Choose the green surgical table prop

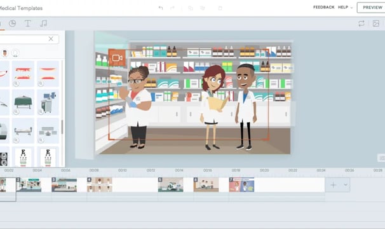point(23,102)
